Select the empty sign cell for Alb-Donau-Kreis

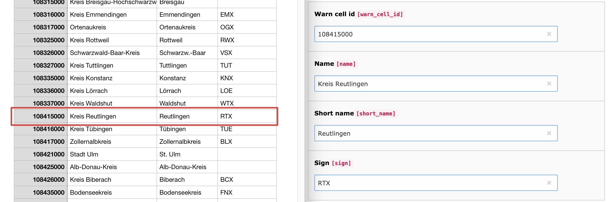coord(247,167)
